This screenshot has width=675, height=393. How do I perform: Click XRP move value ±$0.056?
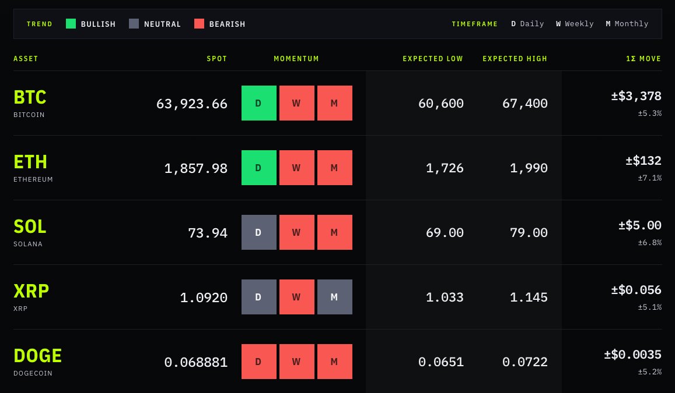click(636, 290)
